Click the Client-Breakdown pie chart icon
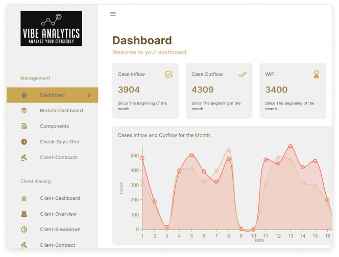Screen dimensions: 339x257 coord(24,229)
